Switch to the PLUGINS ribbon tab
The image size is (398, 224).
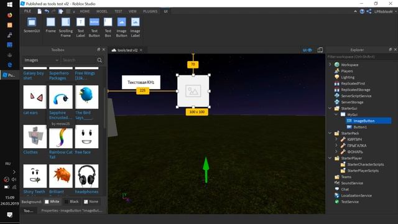(150, 11)
